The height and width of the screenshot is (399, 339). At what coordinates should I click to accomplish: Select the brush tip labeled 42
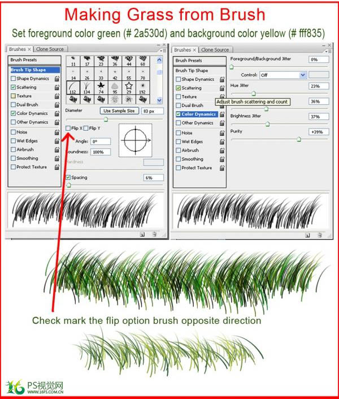coord(115,74)
